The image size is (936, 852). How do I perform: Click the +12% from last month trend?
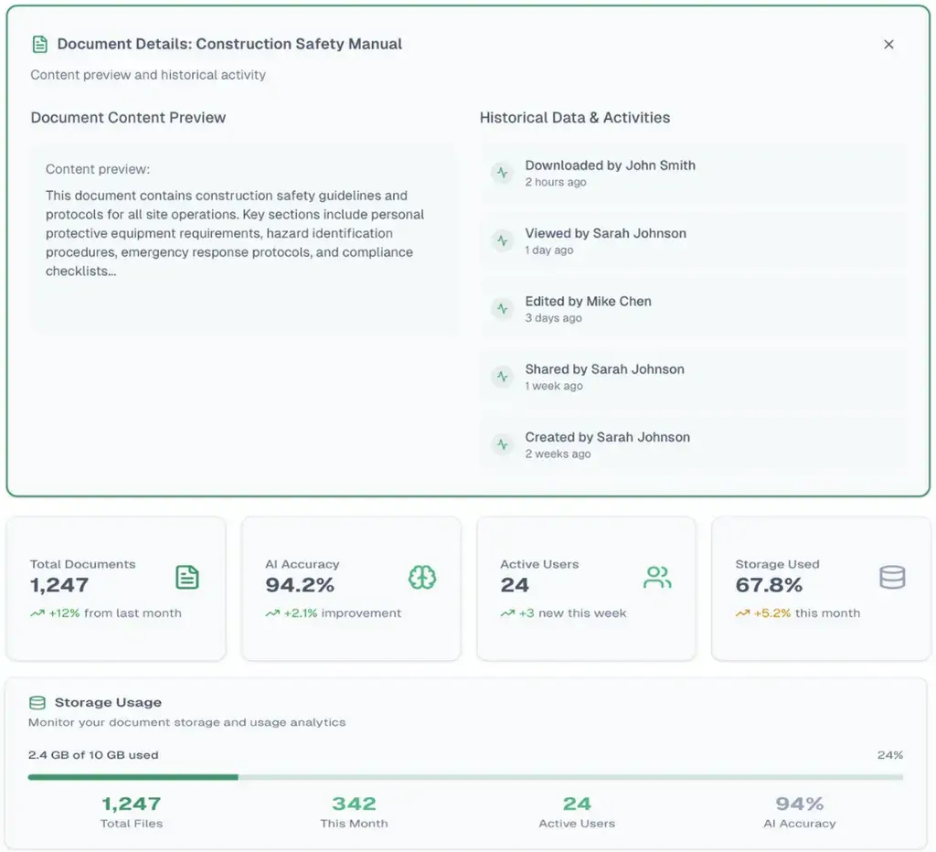pyautogui.click(x=106, y=613)
